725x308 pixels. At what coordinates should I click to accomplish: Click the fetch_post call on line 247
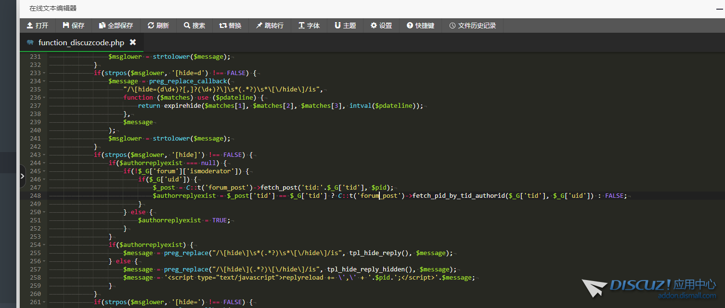tap(327, 188)
